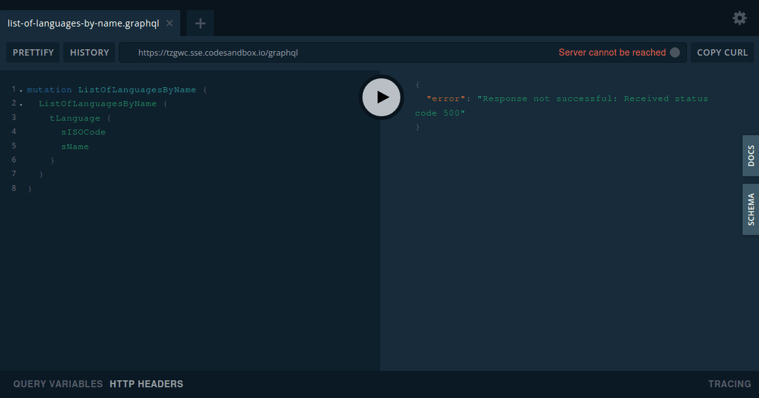The width and height of the screenshot is (759, 398).
Task: Open the Docs sidebar panel
Action: click(x=751, y=156)
